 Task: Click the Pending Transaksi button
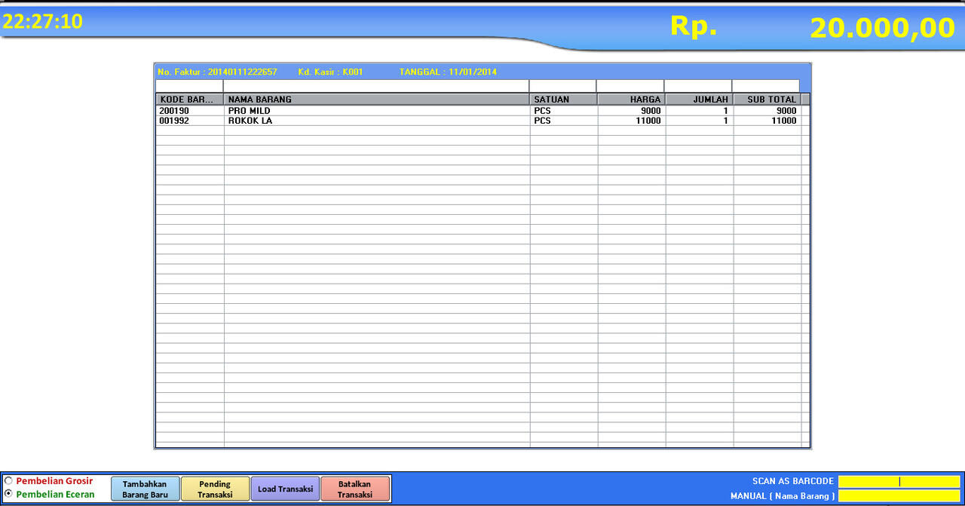215,489
